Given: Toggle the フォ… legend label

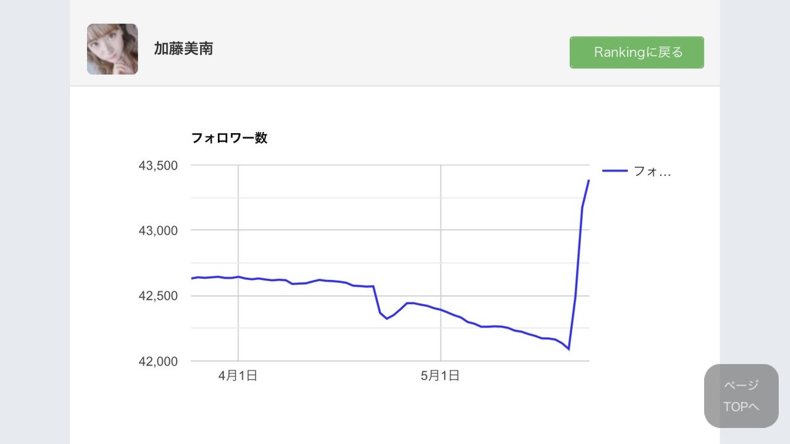Looking at the screenshot, I should (652, 172).
